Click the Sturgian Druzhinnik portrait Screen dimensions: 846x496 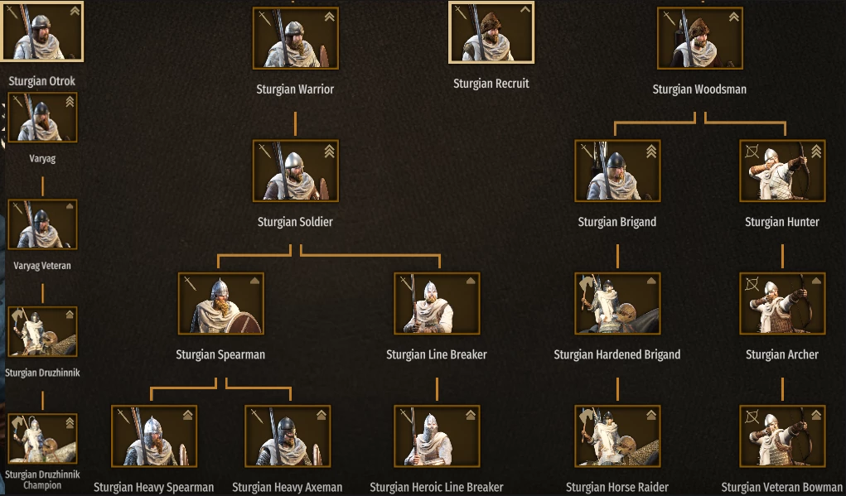click(x=42, y=331)
